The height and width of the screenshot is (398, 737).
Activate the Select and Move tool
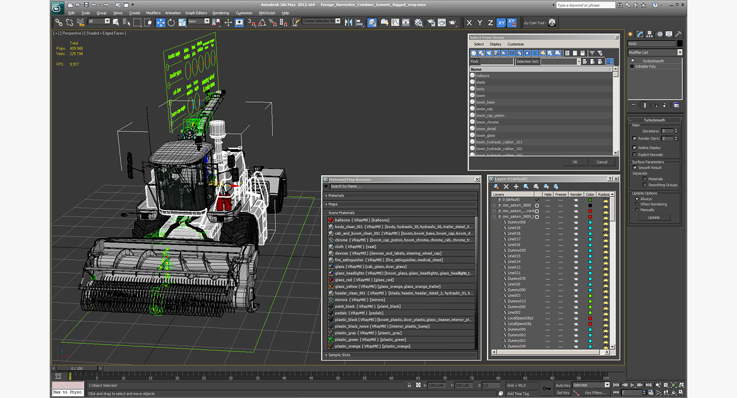pos(161,22)
